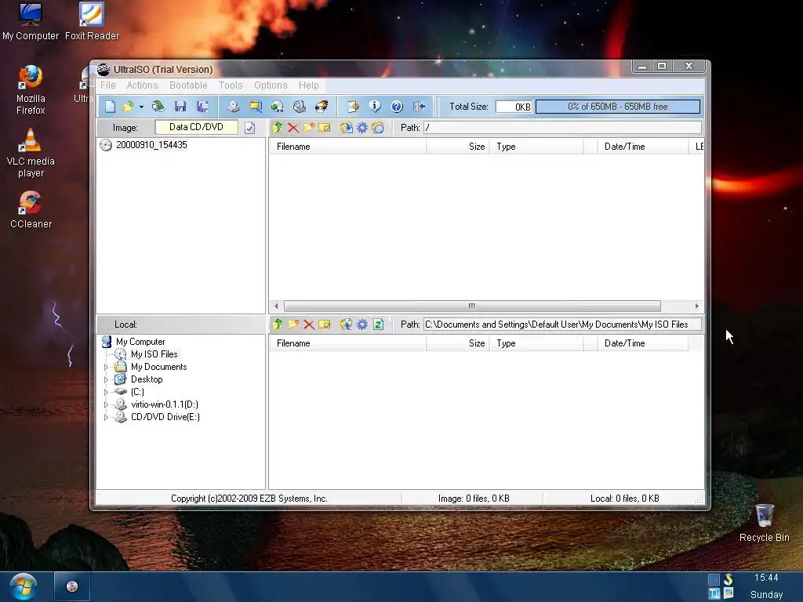803x602 pixels.
Task: Refresh the Local pane with green arrows icon
Action: click(379, 324)
